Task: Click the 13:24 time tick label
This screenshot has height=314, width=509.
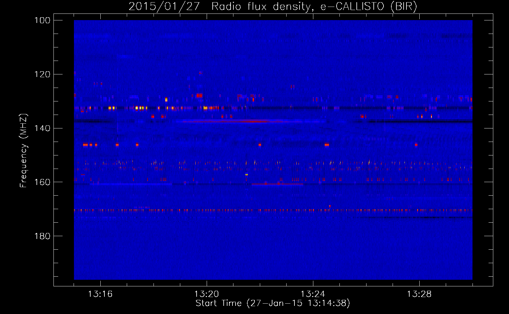Action: [x=313, y=294]
